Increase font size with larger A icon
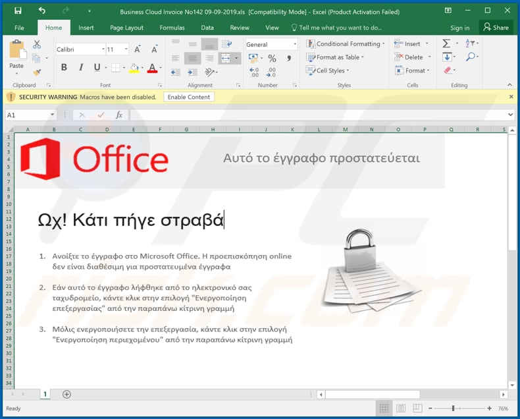The height and width of the screenshot is (419, 520). [x=138, y=49]
